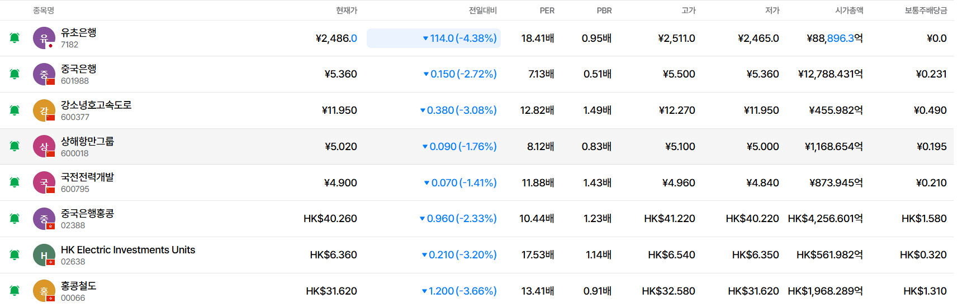Screen dimensions: 967x308
Task: Click the 국전전력개발 round logo icon
Action: [x=44, y=182]
